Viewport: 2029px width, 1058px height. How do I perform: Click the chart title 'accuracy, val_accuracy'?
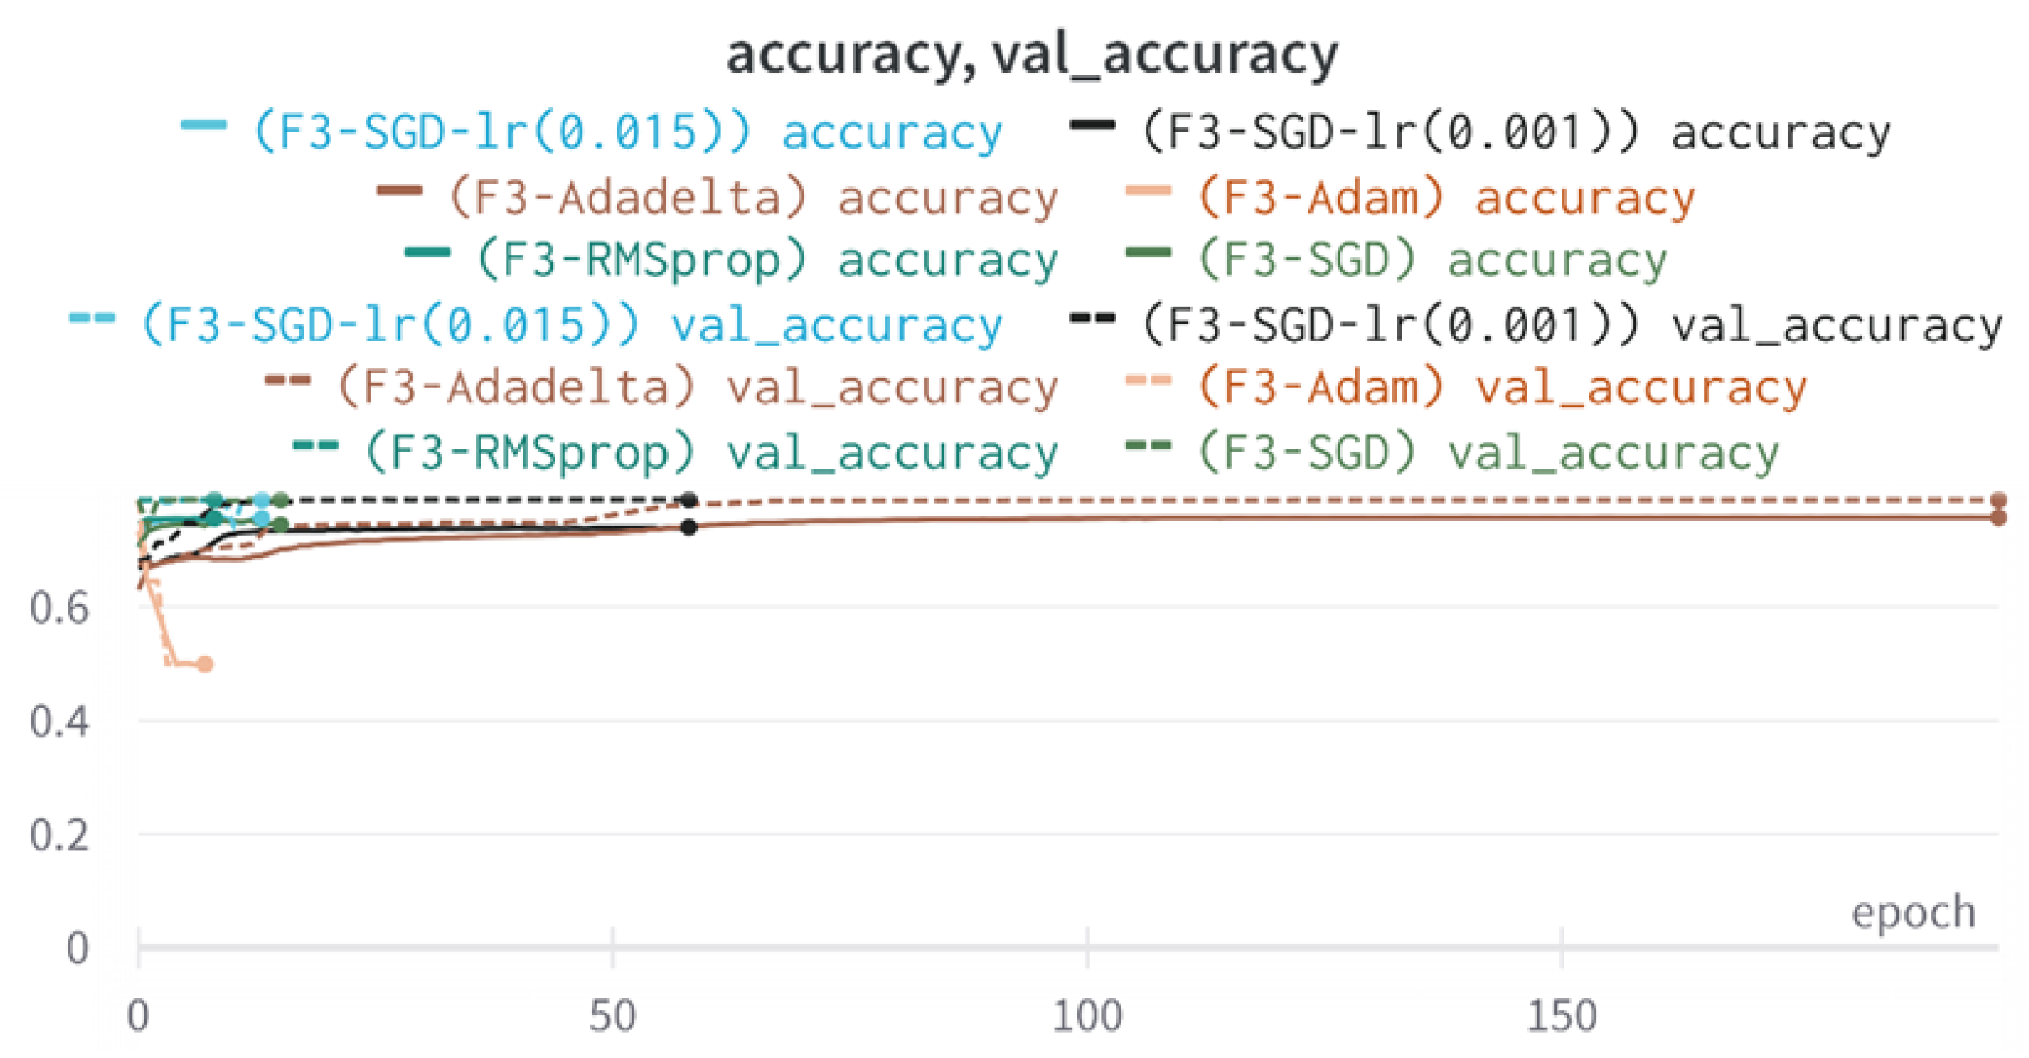tap(1032, 55)
